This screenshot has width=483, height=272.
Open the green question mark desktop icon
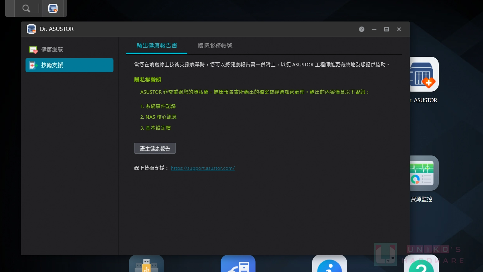click(x=421, y=264)
